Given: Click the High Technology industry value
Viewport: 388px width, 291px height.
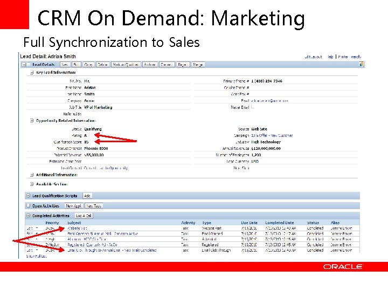Looking at the screenshot, I should [x=266, y=142].
